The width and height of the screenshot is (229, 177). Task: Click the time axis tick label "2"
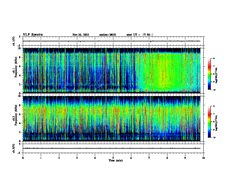59,158
